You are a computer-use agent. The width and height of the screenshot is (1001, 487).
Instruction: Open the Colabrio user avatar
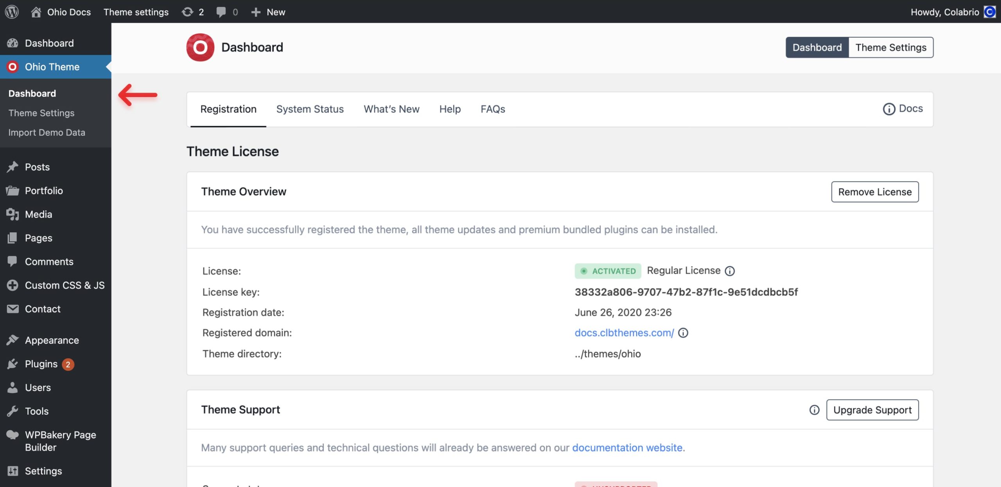[990, 12]
